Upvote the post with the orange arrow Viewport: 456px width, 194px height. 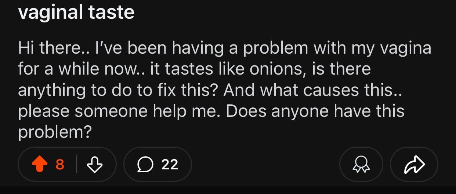point(40,164)
